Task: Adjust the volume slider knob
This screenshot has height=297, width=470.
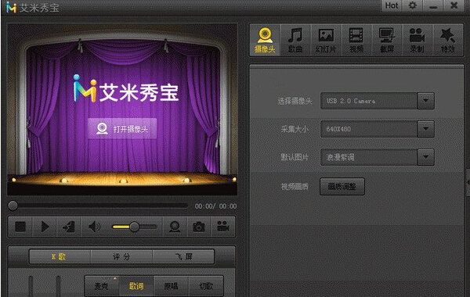Action: coord(134,227)
